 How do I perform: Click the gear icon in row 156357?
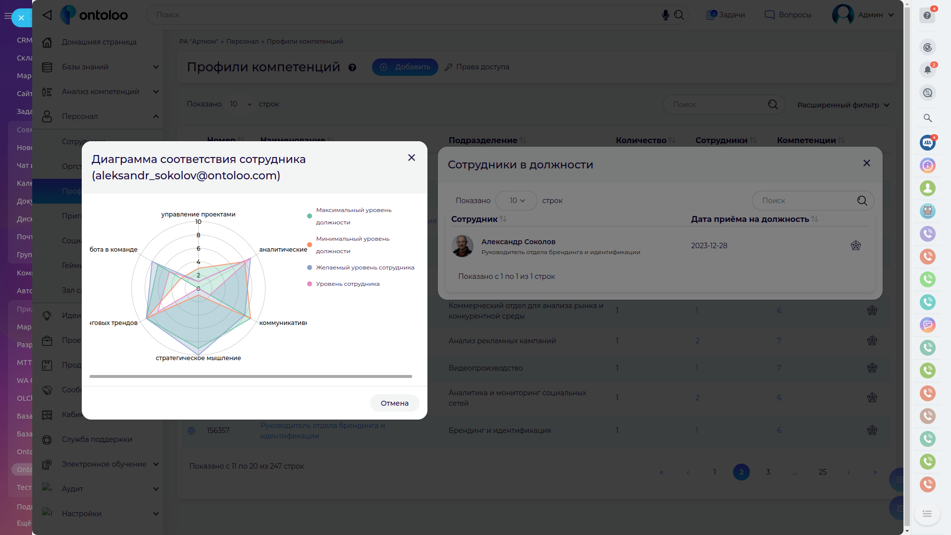tap(191, 430)
